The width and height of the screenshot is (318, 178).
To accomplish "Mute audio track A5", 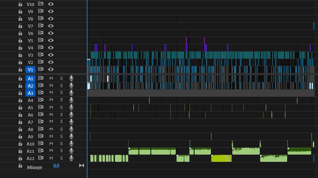I will pos(51,107).
